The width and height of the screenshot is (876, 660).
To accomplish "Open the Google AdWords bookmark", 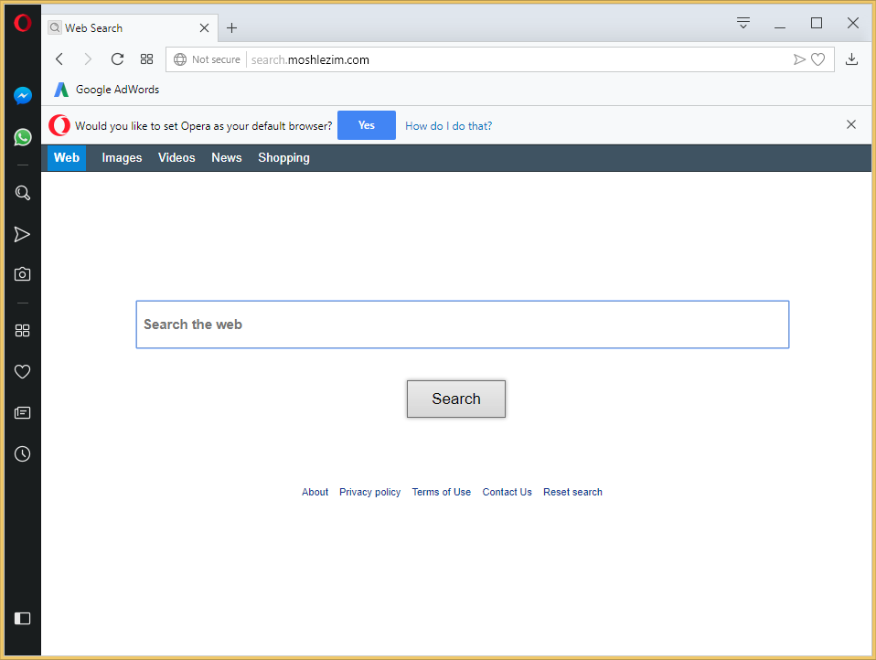I will (107, 90).
